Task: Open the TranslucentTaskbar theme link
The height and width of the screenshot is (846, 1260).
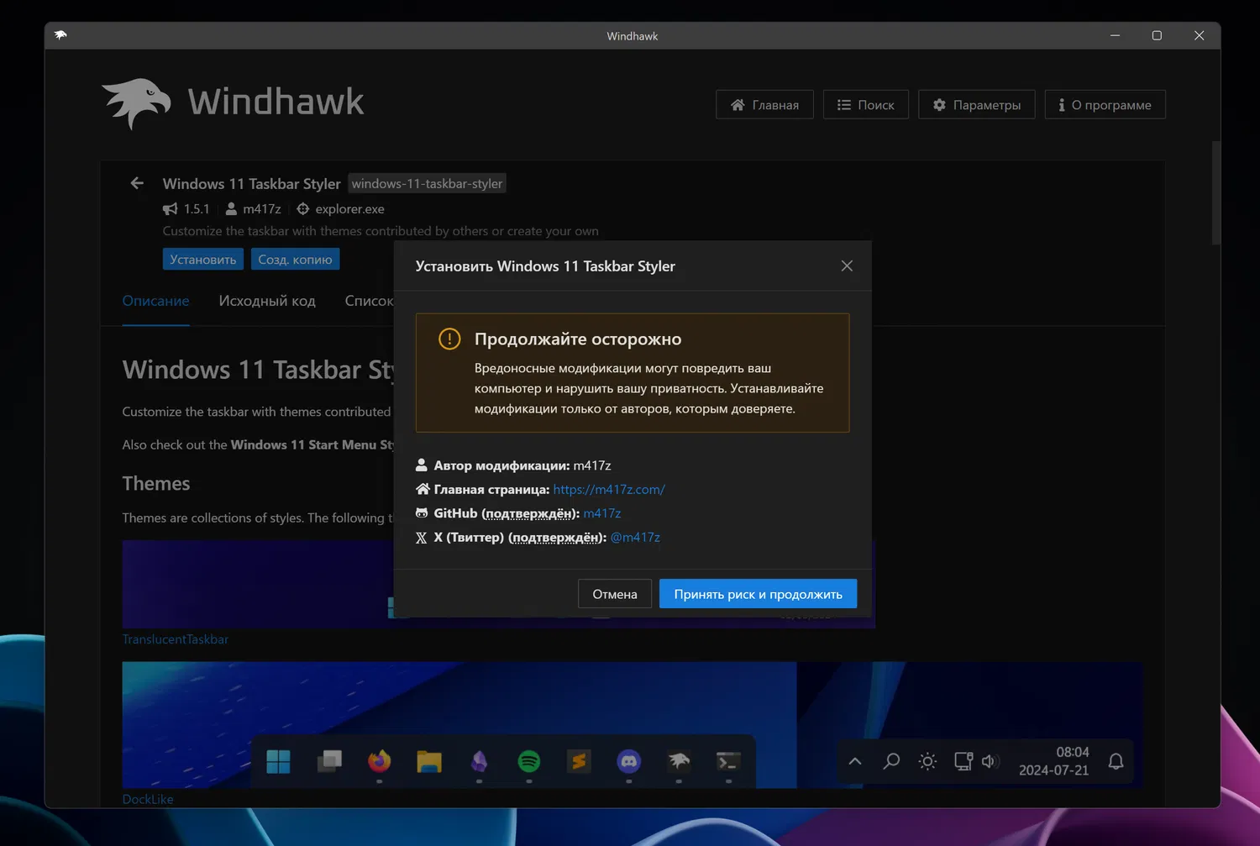Action: coord(176,639)
